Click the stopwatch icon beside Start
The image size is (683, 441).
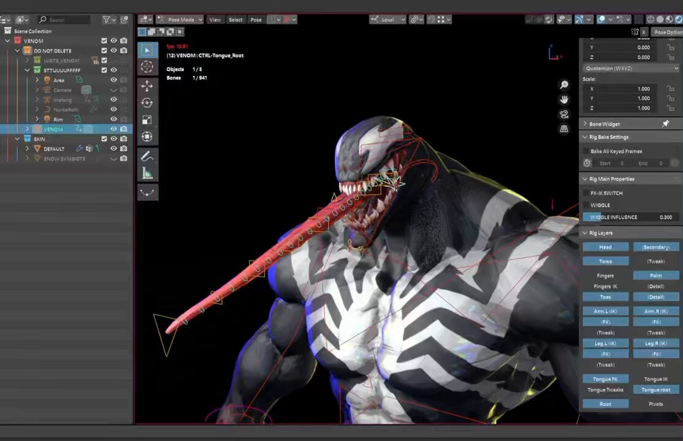tap(587, 164)
